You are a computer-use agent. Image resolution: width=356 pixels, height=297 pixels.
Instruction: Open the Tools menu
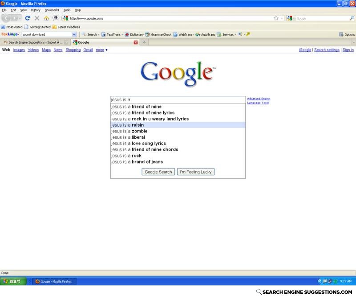[67, 10]
